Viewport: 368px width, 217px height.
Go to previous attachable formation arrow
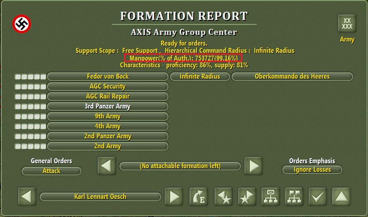tap(106, 166)
